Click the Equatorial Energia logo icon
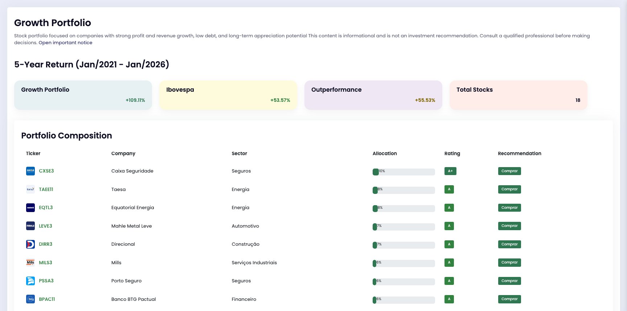The width and height of the screenshot is (627, 311). [x=30, y=208]
